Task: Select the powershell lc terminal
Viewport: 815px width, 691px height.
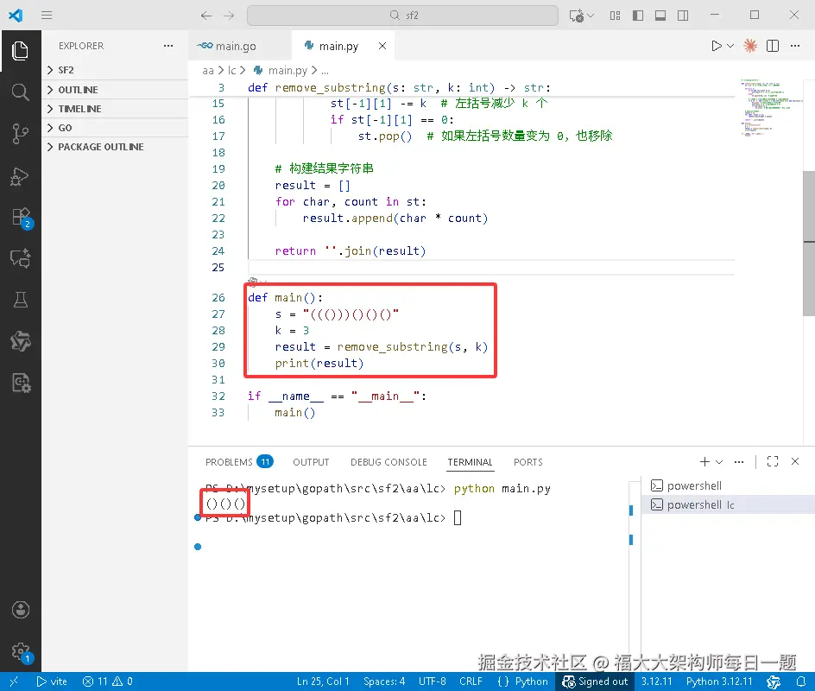Action: click(x=727, y=504)
